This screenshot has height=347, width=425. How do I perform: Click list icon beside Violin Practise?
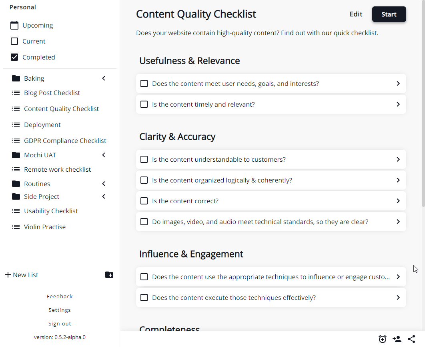pos(16,227)
